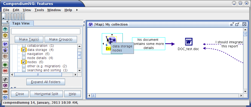Viewport: 251px width, 107px height.
Task: Select the Question node tool icon
Action: click(5, 29)
